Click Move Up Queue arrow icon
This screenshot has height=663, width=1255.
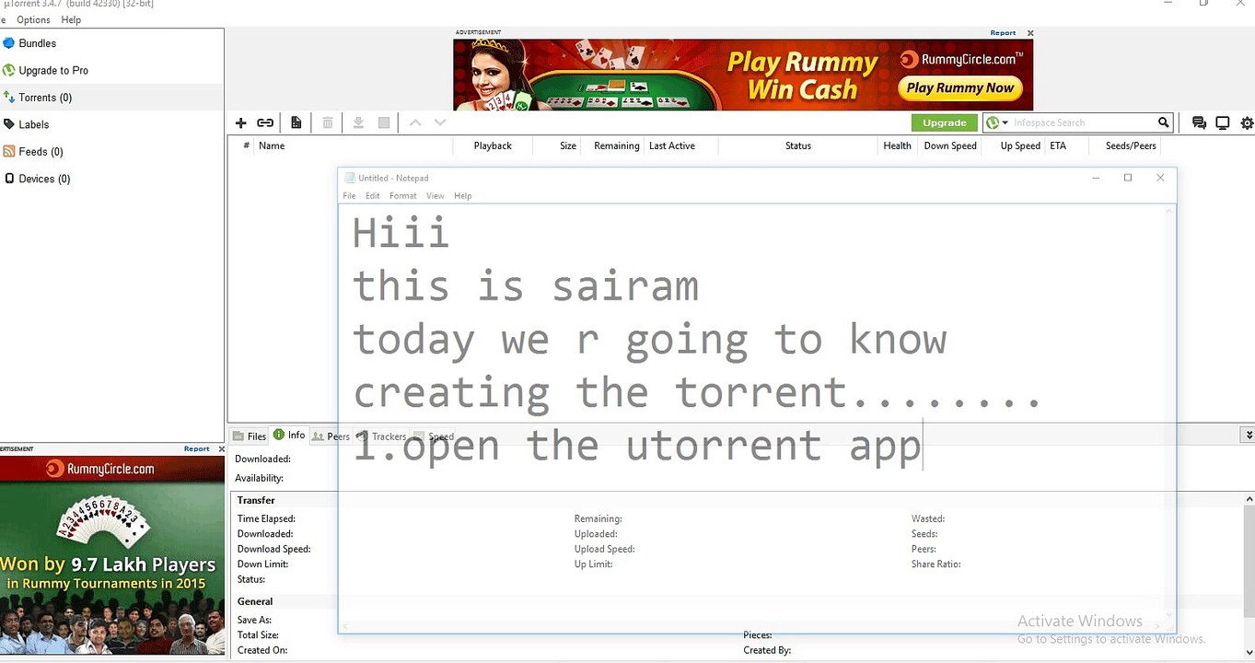tap(415, 122)
